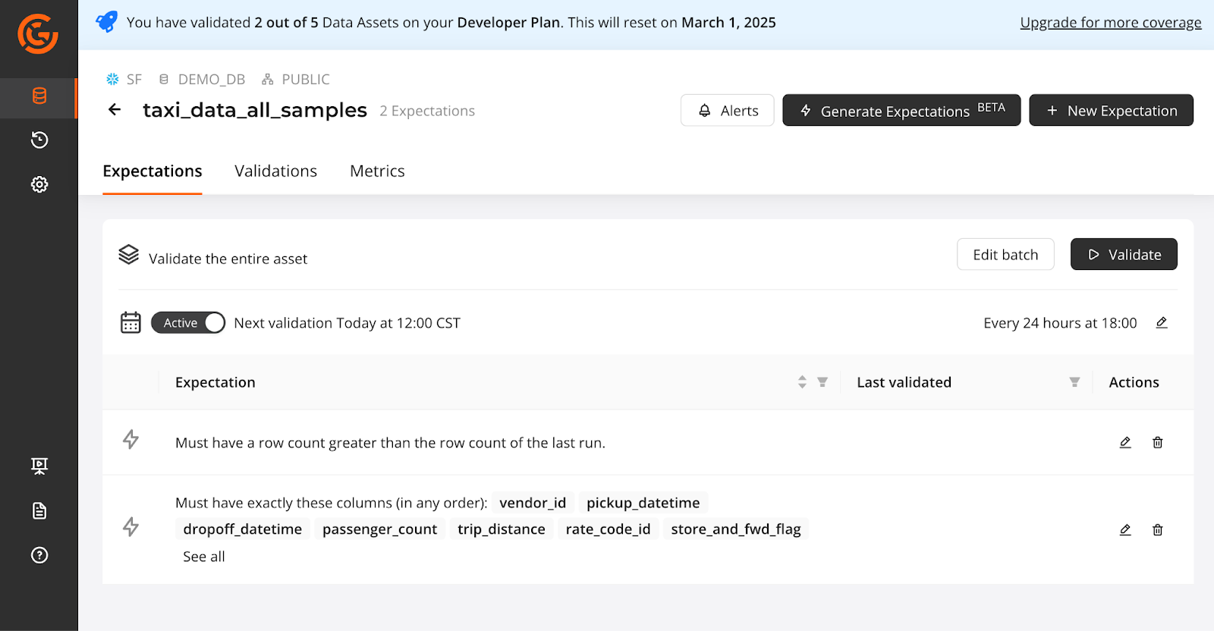Click the New Expectation button
1214x631 pixels.
click(x=1111, y=111)
